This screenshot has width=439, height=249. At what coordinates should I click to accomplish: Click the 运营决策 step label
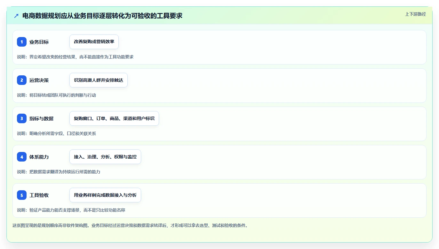tap(39, 80)
